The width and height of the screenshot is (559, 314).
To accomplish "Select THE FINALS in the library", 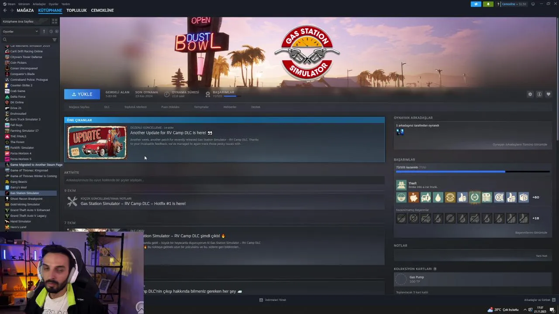I will 18,137.
